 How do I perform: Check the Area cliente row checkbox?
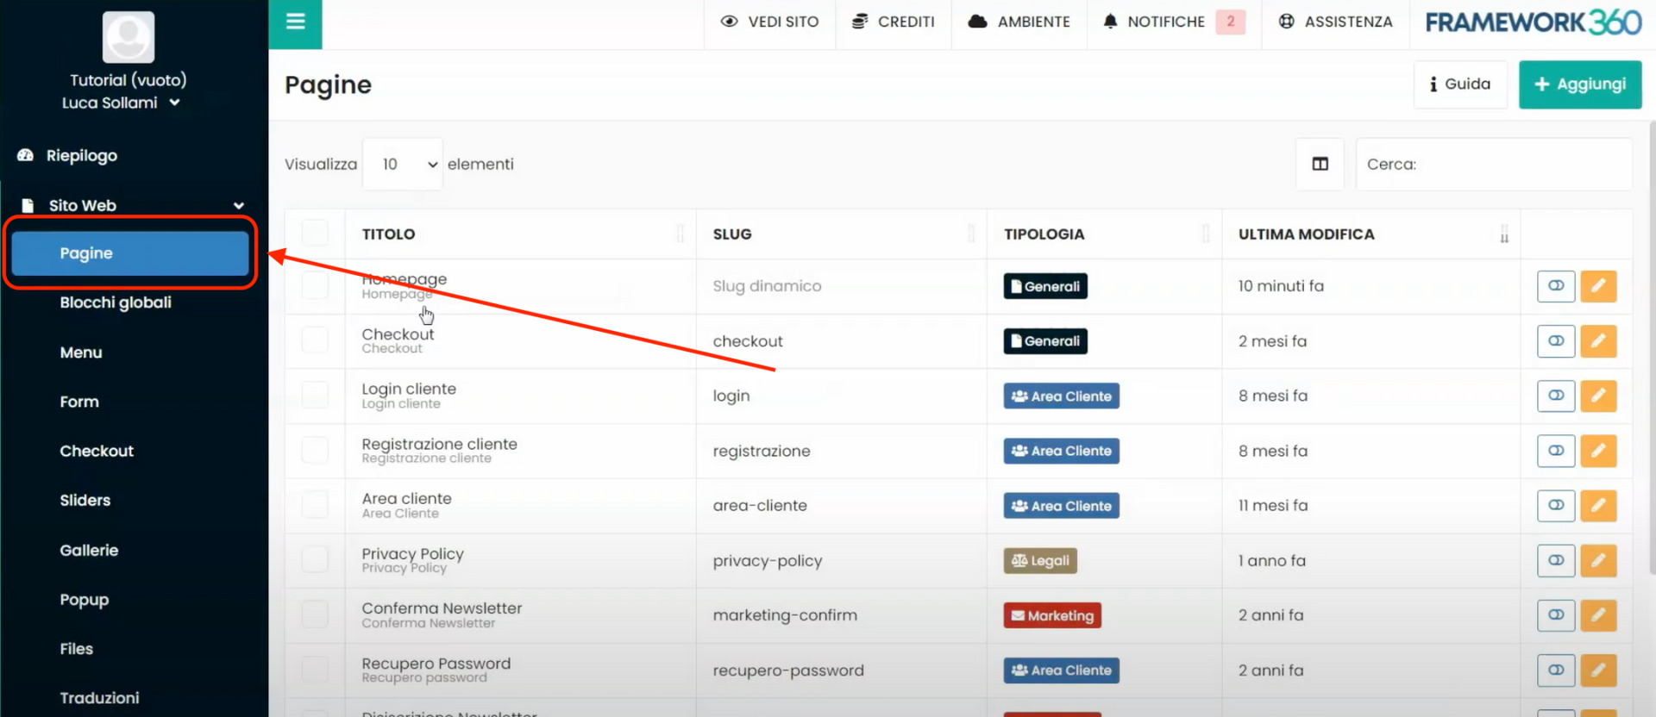[x=315, y=506]
